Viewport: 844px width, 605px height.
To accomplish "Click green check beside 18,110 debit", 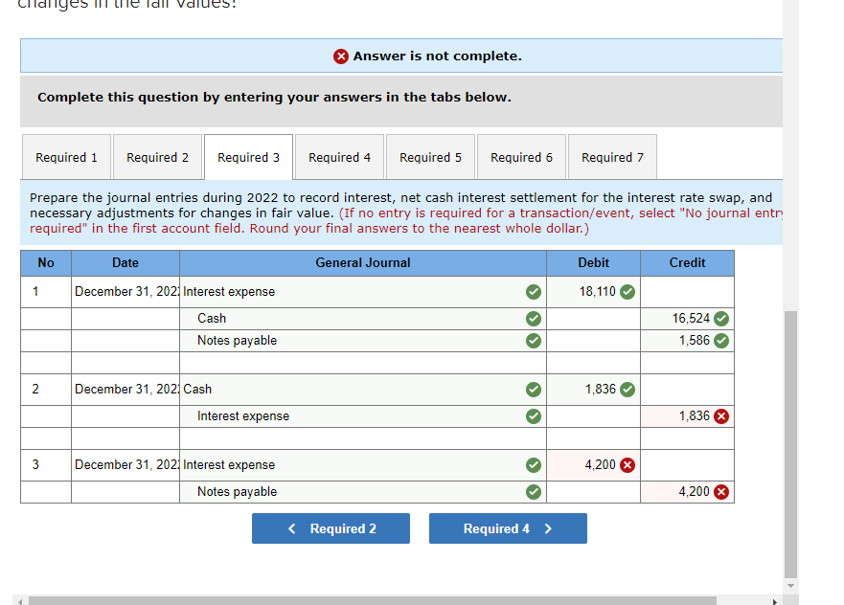I will pyautogui.click(x=627, y=291).
